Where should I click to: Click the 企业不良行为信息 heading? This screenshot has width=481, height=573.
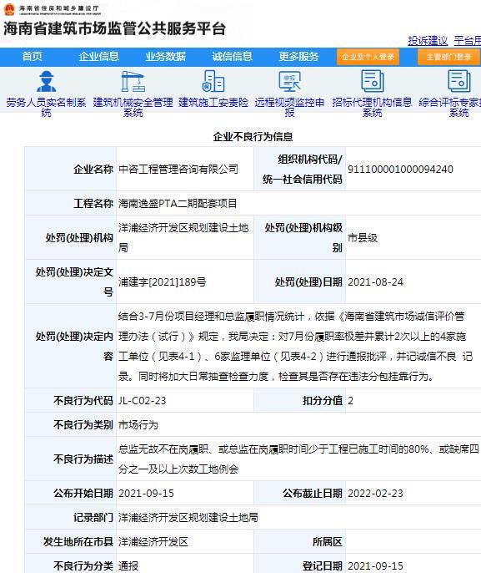(x=253, y=137)
